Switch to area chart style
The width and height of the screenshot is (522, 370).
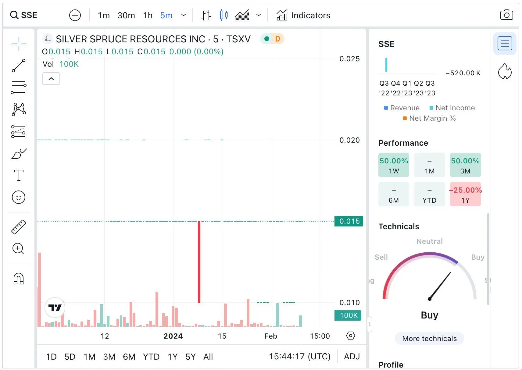click(x=242, y=15)
